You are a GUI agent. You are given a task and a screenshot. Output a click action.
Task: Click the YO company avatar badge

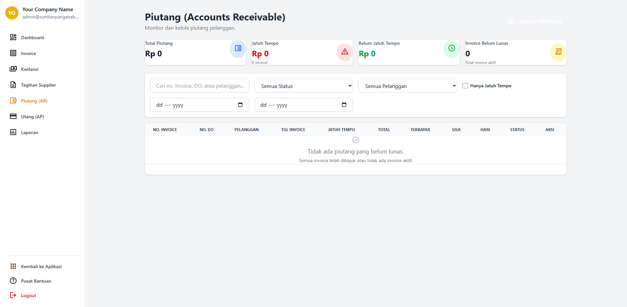(x=12, y=13)
